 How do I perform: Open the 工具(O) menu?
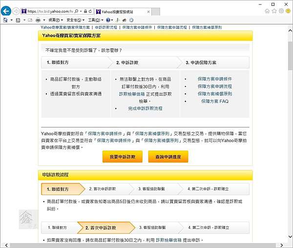(x=96, y=20)
